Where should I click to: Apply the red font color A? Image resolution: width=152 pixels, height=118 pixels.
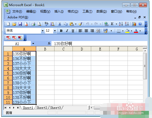pyautogui.click(x=136, y=31)
